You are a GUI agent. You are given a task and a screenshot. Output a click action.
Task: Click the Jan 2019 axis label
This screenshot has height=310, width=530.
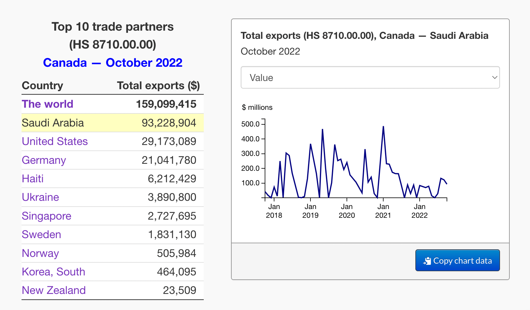310,211
